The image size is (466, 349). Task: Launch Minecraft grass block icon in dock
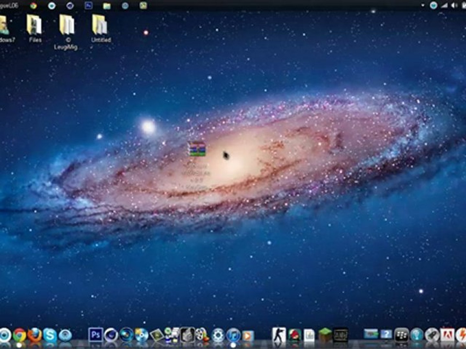click(x=325, y=335)
